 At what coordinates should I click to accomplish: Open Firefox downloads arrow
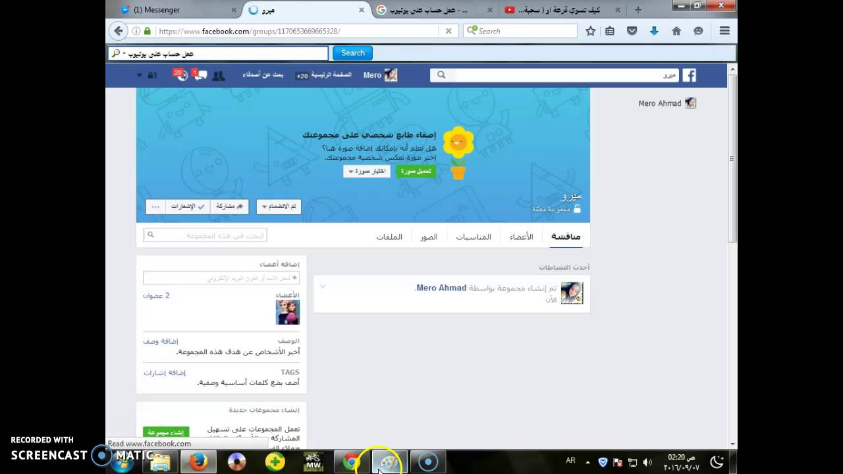[x=654, y=31]
